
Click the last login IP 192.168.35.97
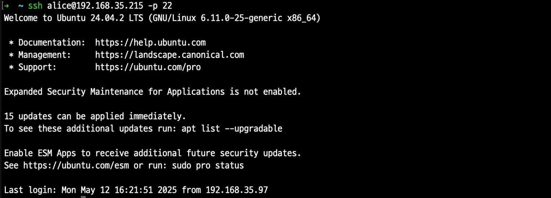[x=237, y=190]
